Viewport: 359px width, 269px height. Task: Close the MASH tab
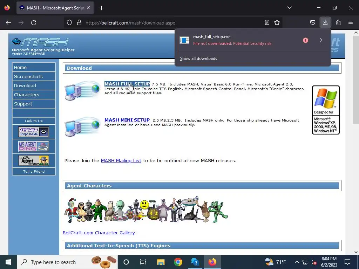pos(88,8)
